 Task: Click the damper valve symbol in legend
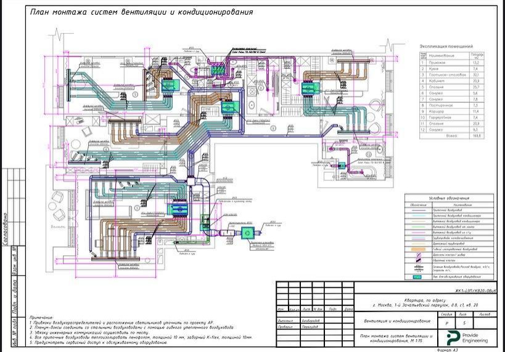tap(418, 255)
